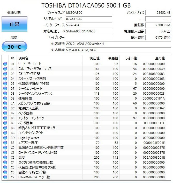Click the status icon for row C2 温度
173x183 pixels.
[5, 157]
